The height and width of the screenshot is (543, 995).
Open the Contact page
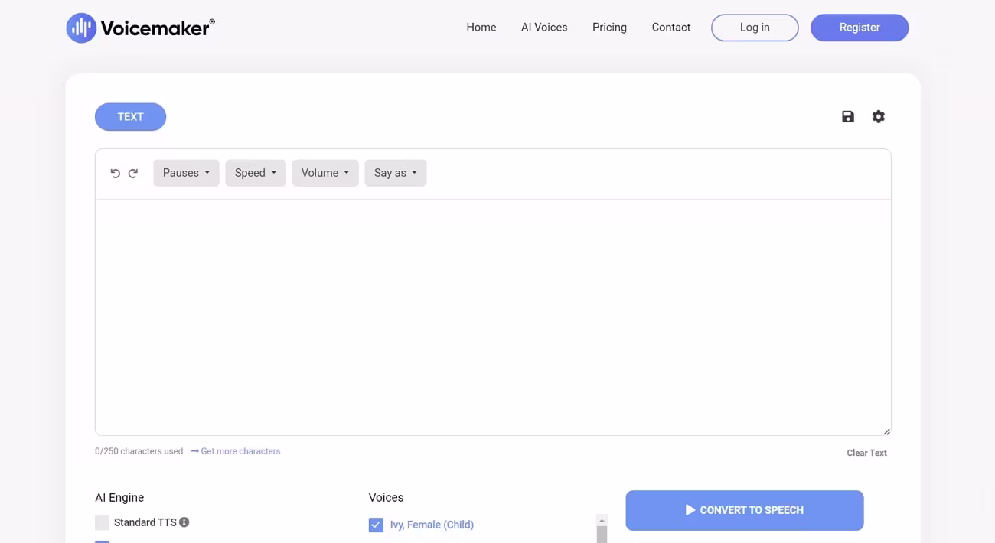click(x=671, y=28)
